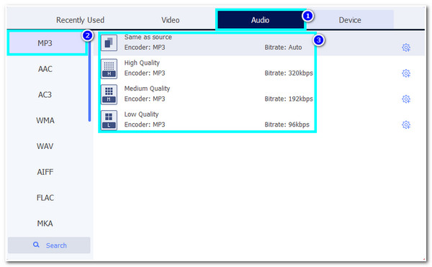Screen dimensions: 432x267
Task: Choose AAC format in sidebar
Action: (45, 69)
